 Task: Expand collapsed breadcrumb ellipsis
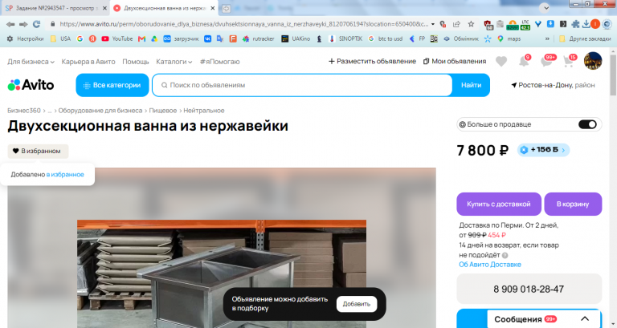pyautogui.click(x=50, y=111)
